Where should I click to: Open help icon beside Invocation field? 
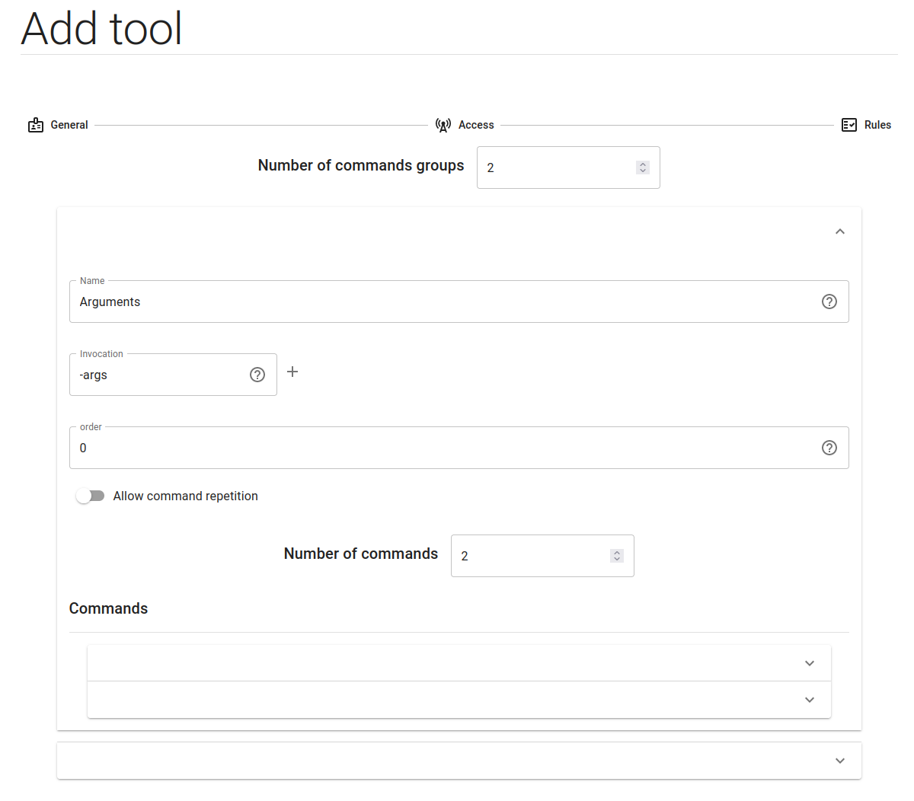coord(257,375)
